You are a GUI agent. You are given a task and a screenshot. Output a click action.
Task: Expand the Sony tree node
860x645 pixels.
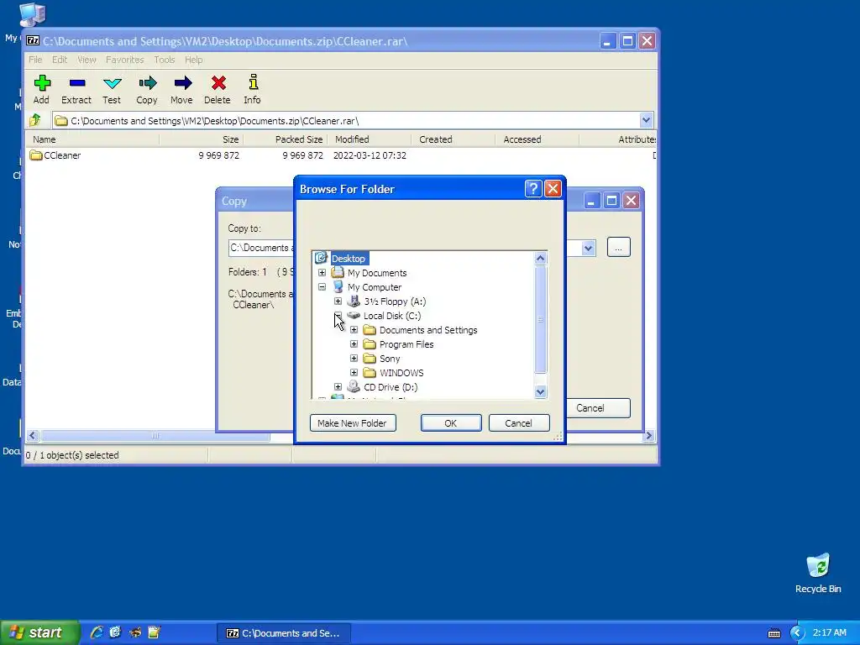pos(354,358)
